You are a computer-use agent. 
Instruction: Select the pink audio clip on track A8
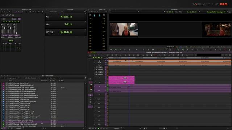[122, 82]
